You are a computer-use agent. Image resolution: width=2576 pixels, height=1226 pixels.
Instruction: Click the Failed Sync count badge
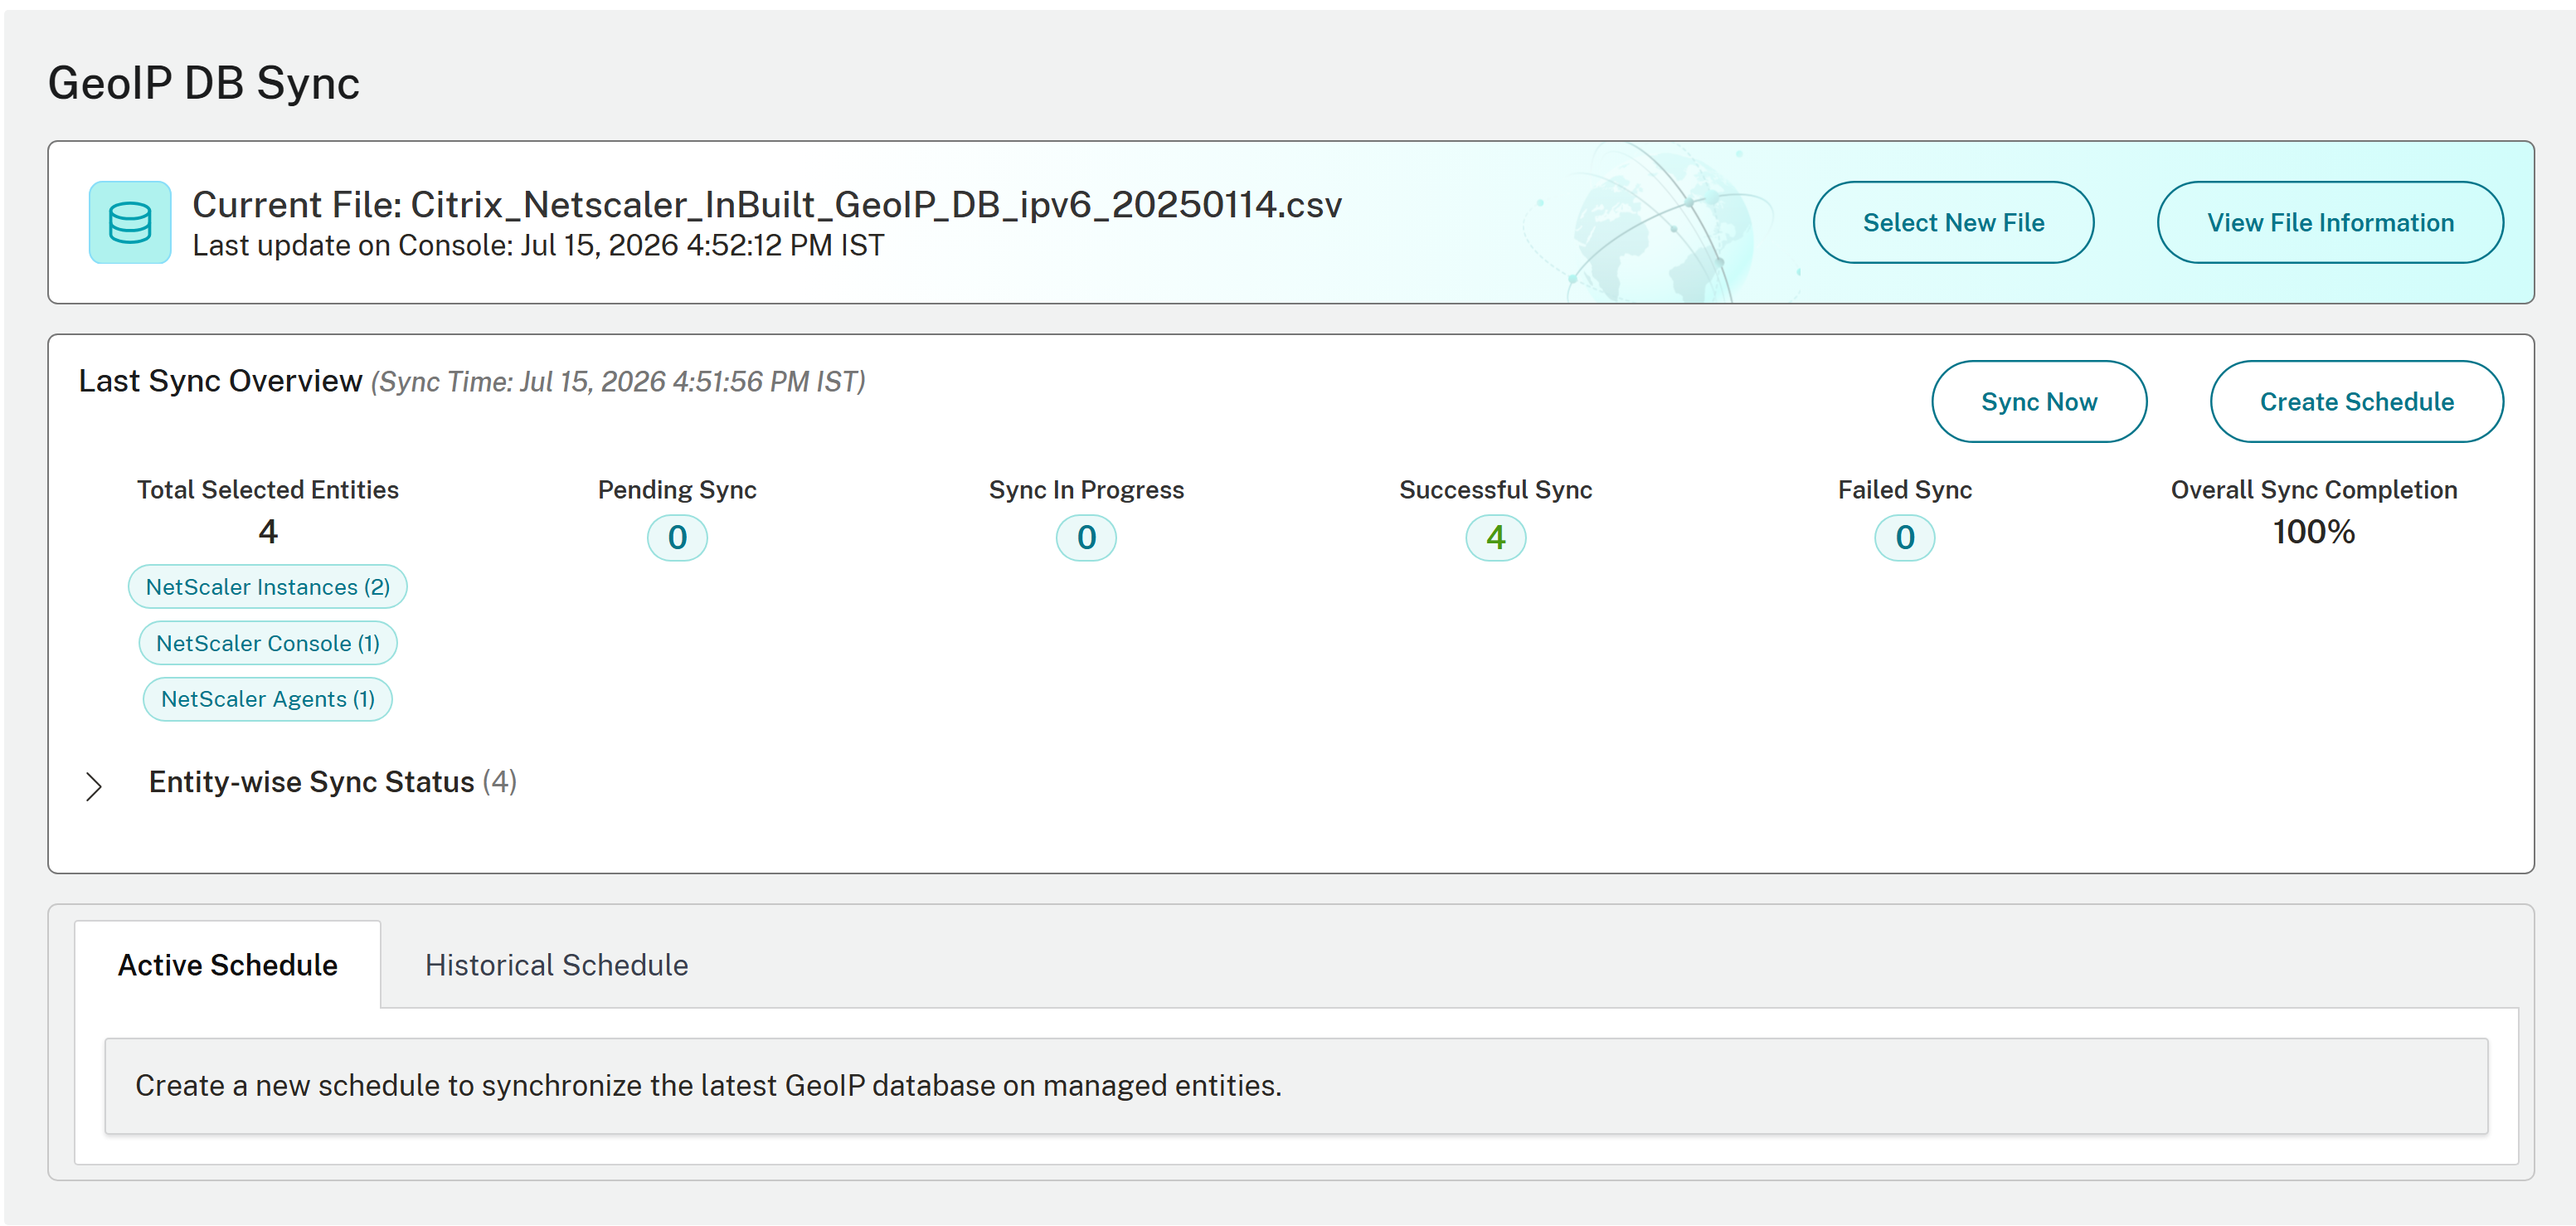[1905, 538]
